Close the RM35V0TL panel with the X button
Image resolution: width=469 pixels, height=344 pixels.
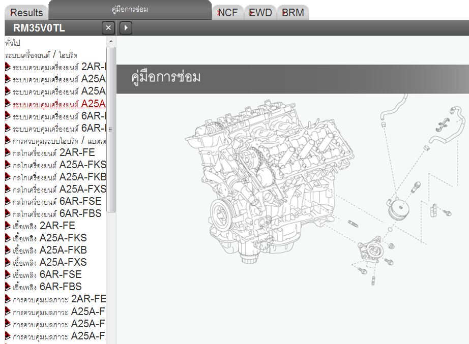coord(108,28)
